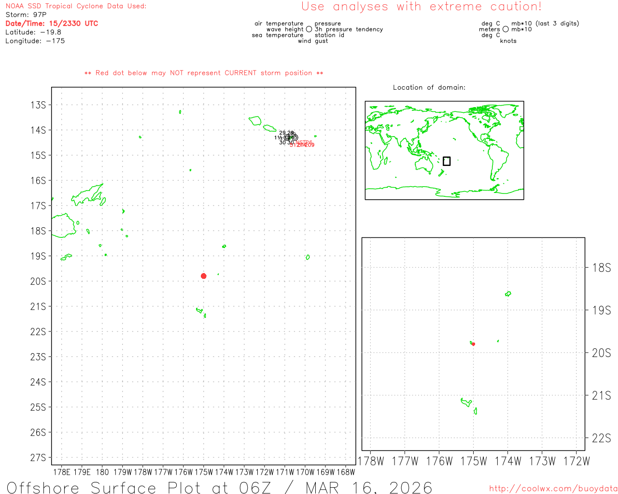Viewport: 618px width, 494px height.
Task: Click the 'Use analyses with extreme caution!' heading
Action: click(421, 7)
